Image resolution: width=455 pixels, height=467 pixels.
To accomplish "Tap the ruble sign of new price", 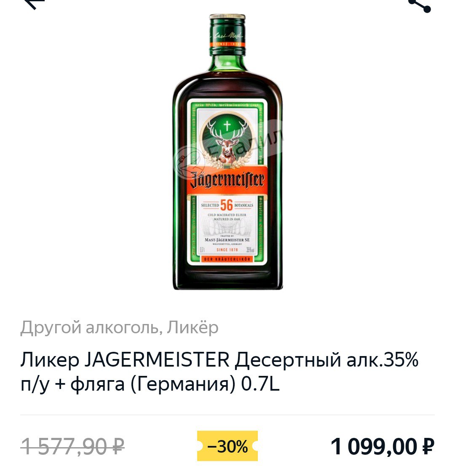I will click(428, 446).
